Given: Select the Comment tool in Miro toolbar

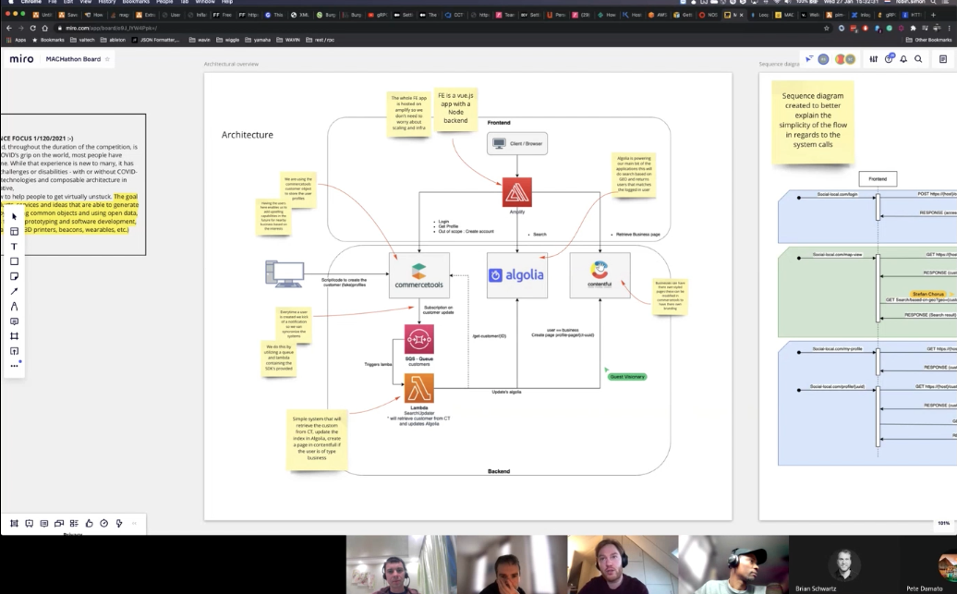Looking at the screenshot, I should point(14,321).
